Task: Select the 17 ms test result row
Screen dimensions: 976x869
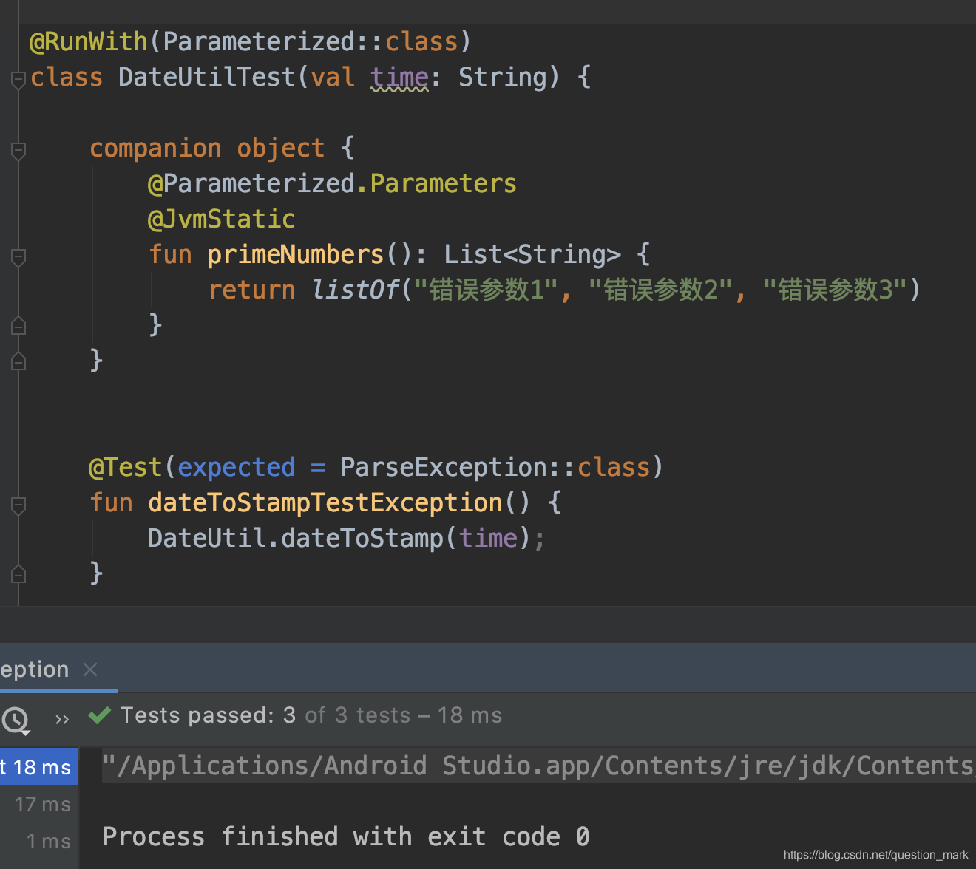Action: click(x=39, y=804)
